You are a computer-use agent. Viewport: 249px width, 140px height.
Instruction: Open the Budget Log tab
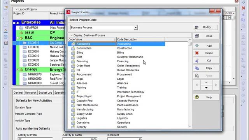pos(45,93)
